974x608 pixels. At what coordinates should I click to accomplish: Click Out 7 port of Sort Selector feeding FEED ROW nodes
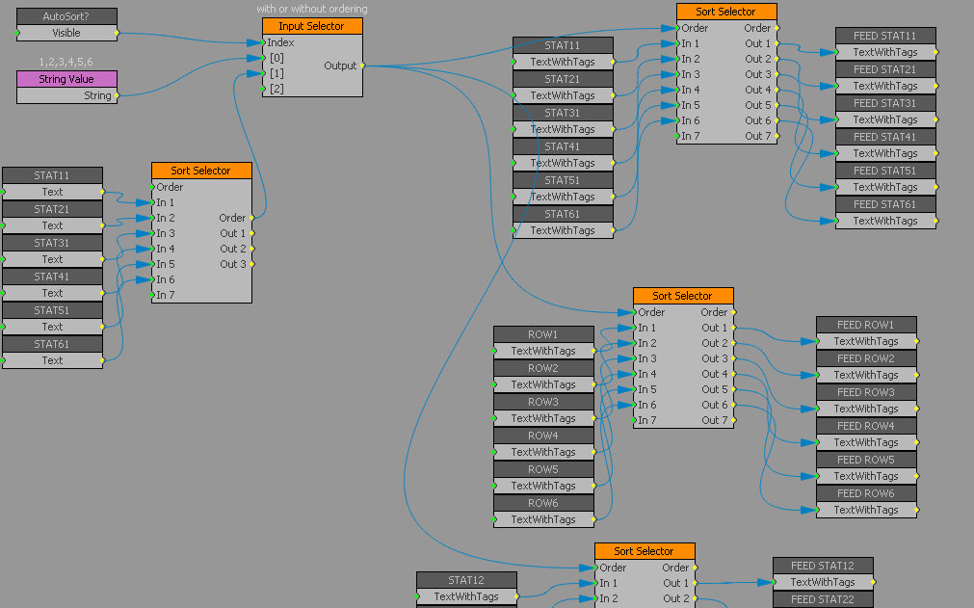(715, 420)
